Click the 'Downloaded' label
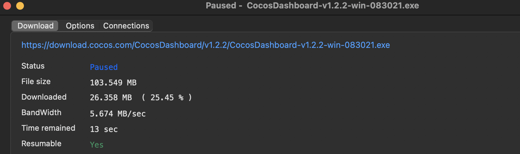The image size is (520, 154). coord(44,97)
